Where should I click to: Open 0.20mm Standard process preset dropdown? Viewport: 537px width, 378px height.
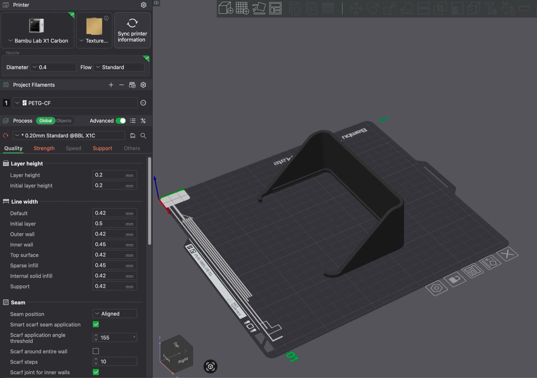pos(69,136)
